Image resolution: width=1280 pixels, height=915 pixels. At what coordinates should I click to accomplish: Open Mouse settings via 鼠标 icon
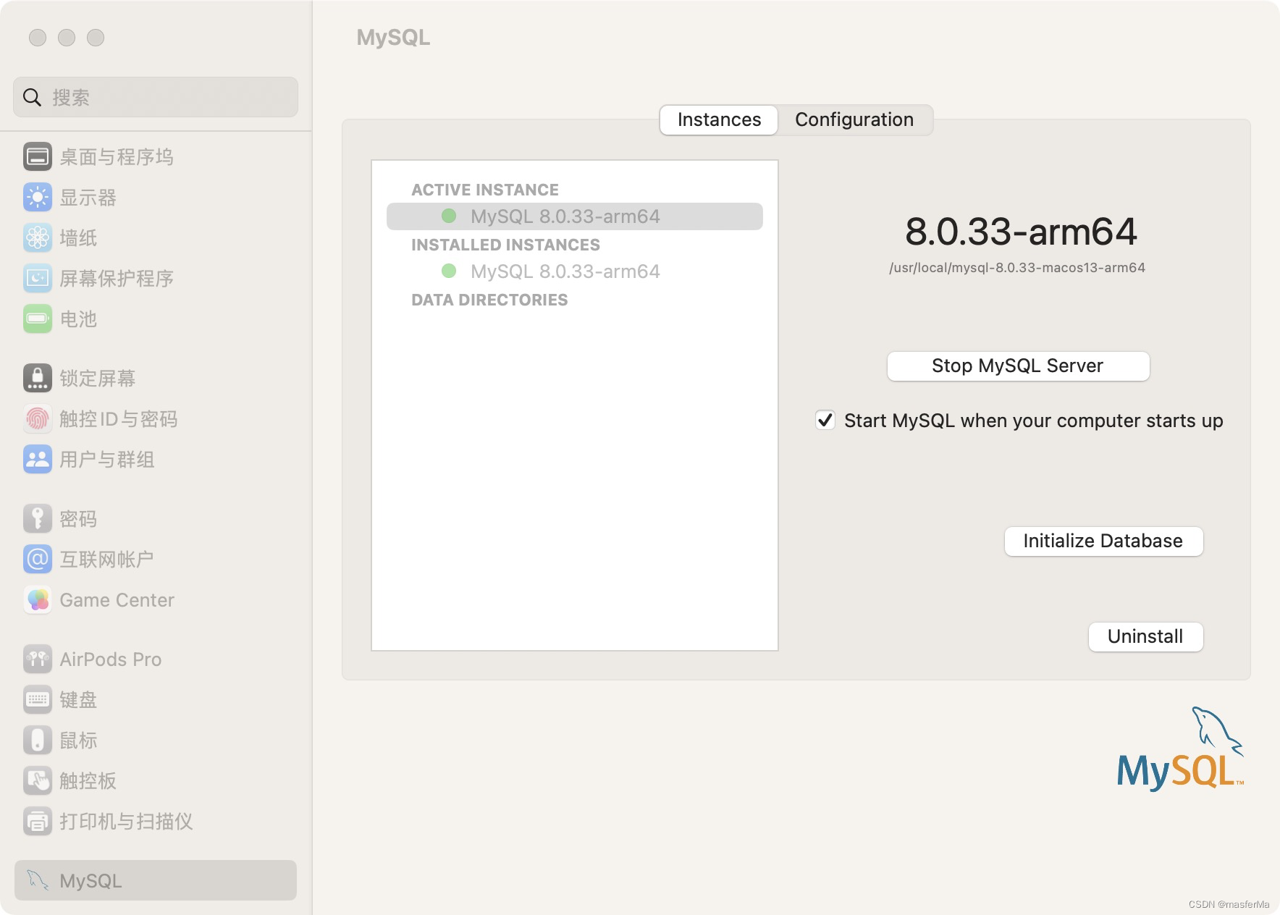tap(37, 740)
